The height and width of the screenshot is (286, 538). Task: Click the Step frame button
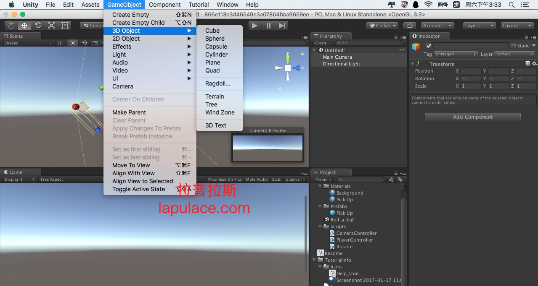tap(282, 26)
